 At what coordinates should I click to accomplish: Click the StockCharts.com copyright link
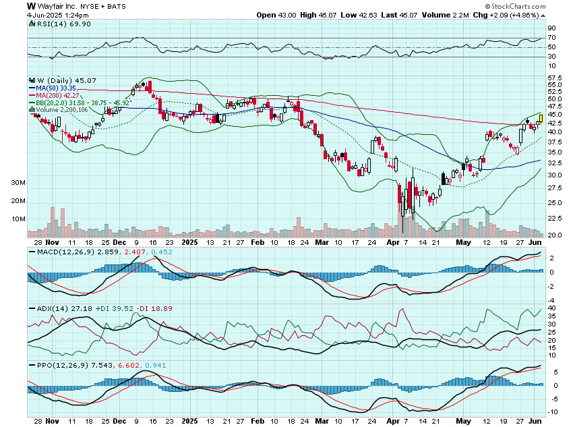(x=515, y=6)
